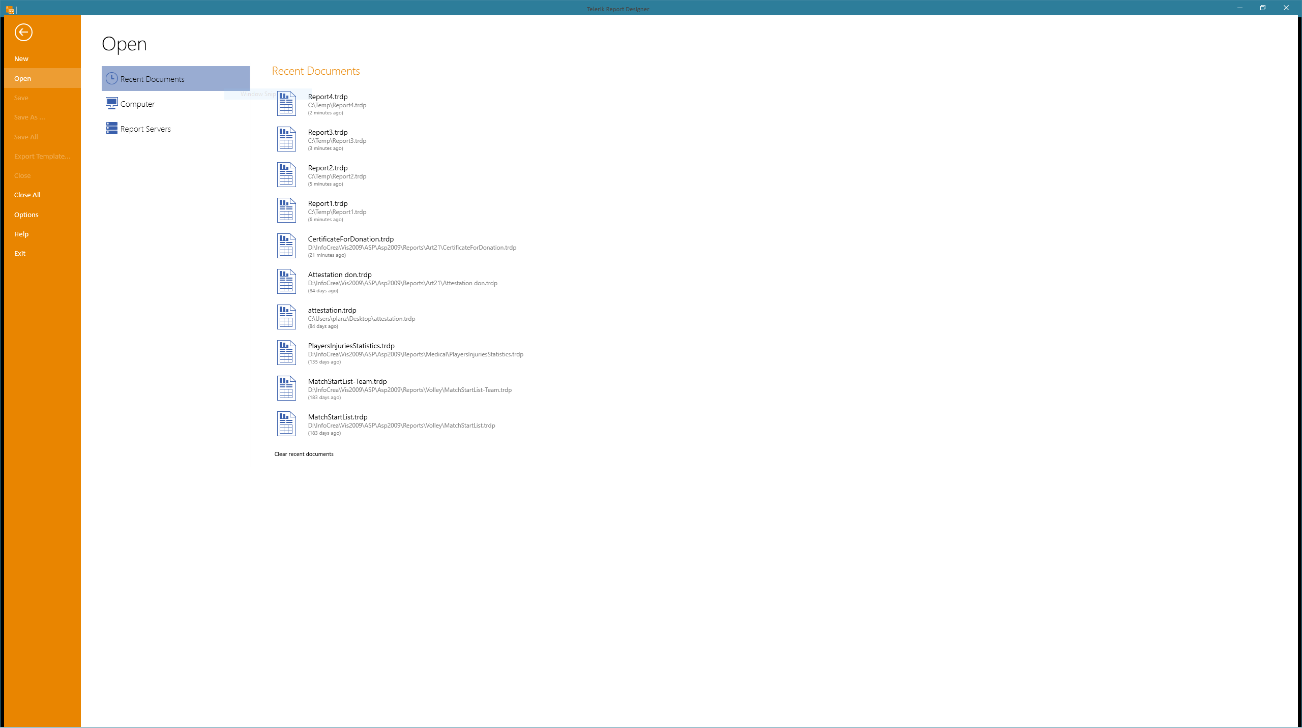Viewport: 1302px width, 728px height.
Task: Select the New menu item
Action: click(x=21, y=59)
